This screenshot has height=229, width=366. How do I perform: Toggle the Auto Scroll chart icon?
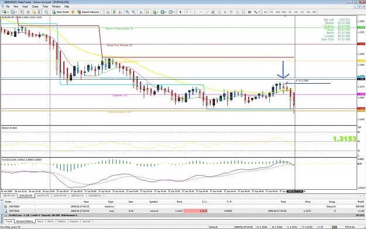[x=141, y=12]
